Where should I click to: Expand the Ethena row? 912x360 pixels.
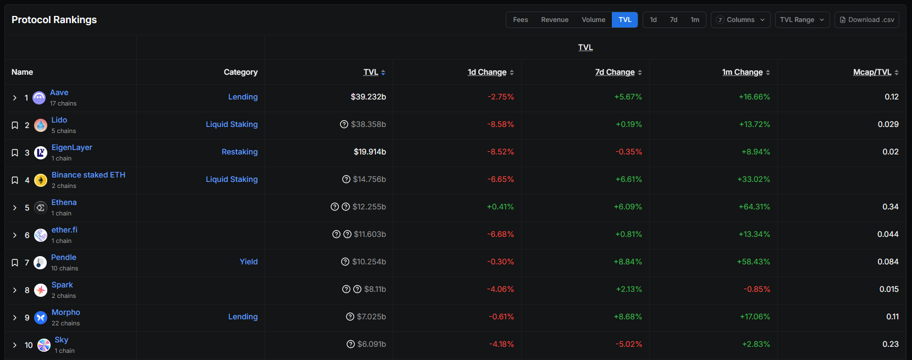click(x=15, y=208)
